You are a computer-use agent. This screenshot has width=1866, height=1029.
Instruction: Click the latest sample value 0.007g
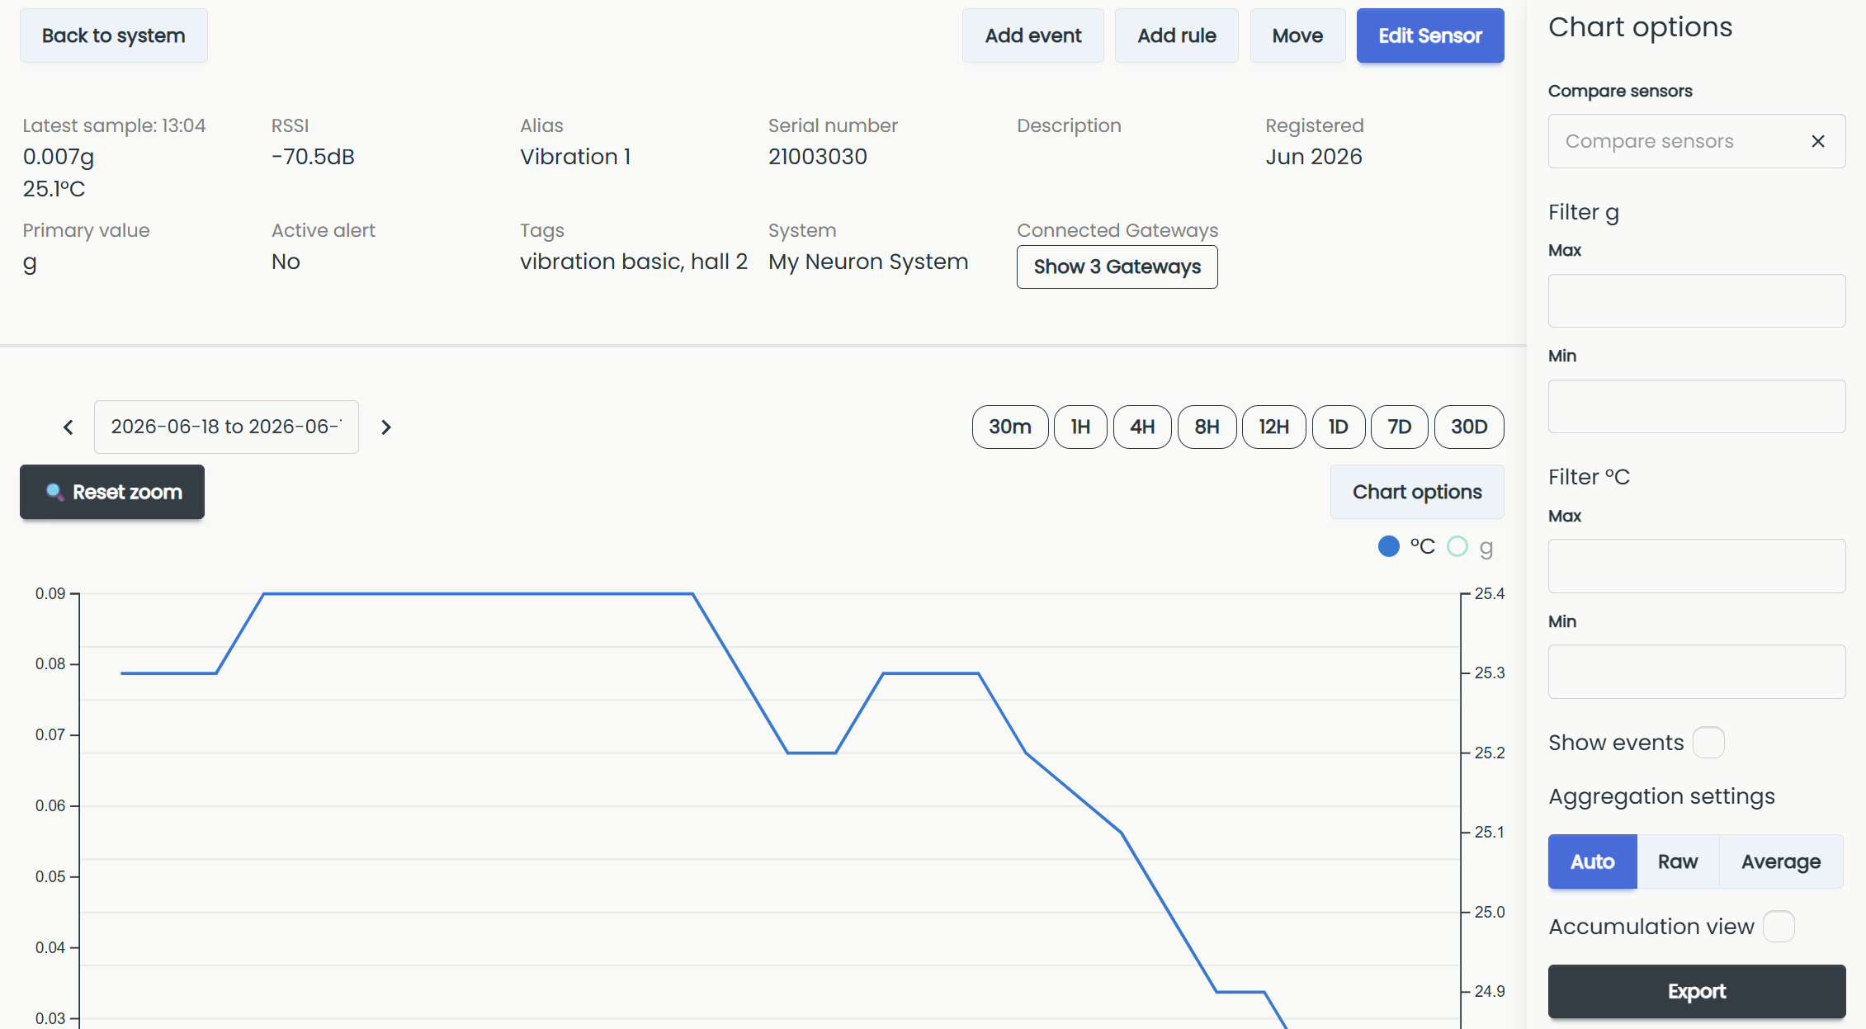coord(59,157)
